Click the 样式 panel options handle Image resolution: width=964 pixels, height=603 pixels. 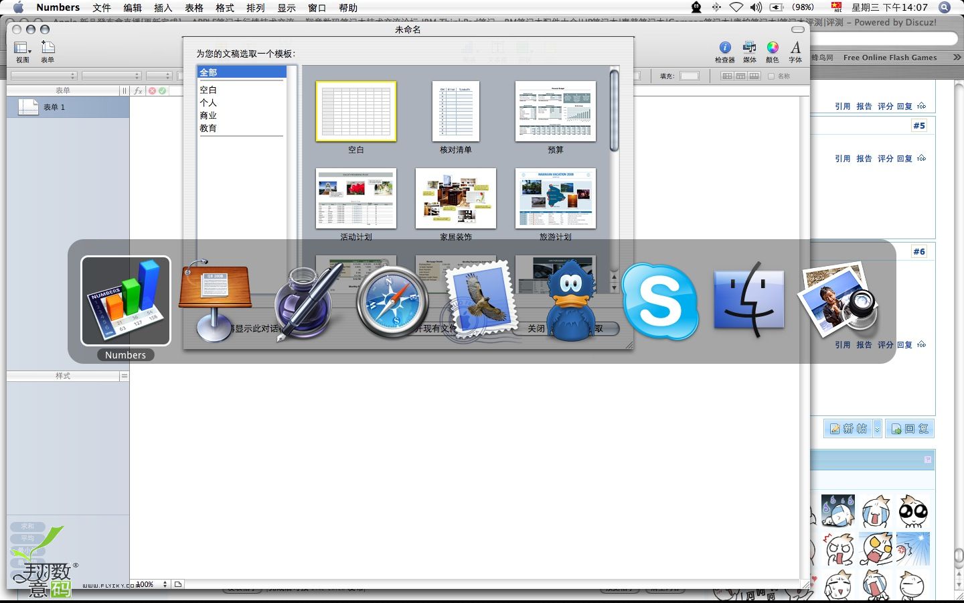coord(124,376)
